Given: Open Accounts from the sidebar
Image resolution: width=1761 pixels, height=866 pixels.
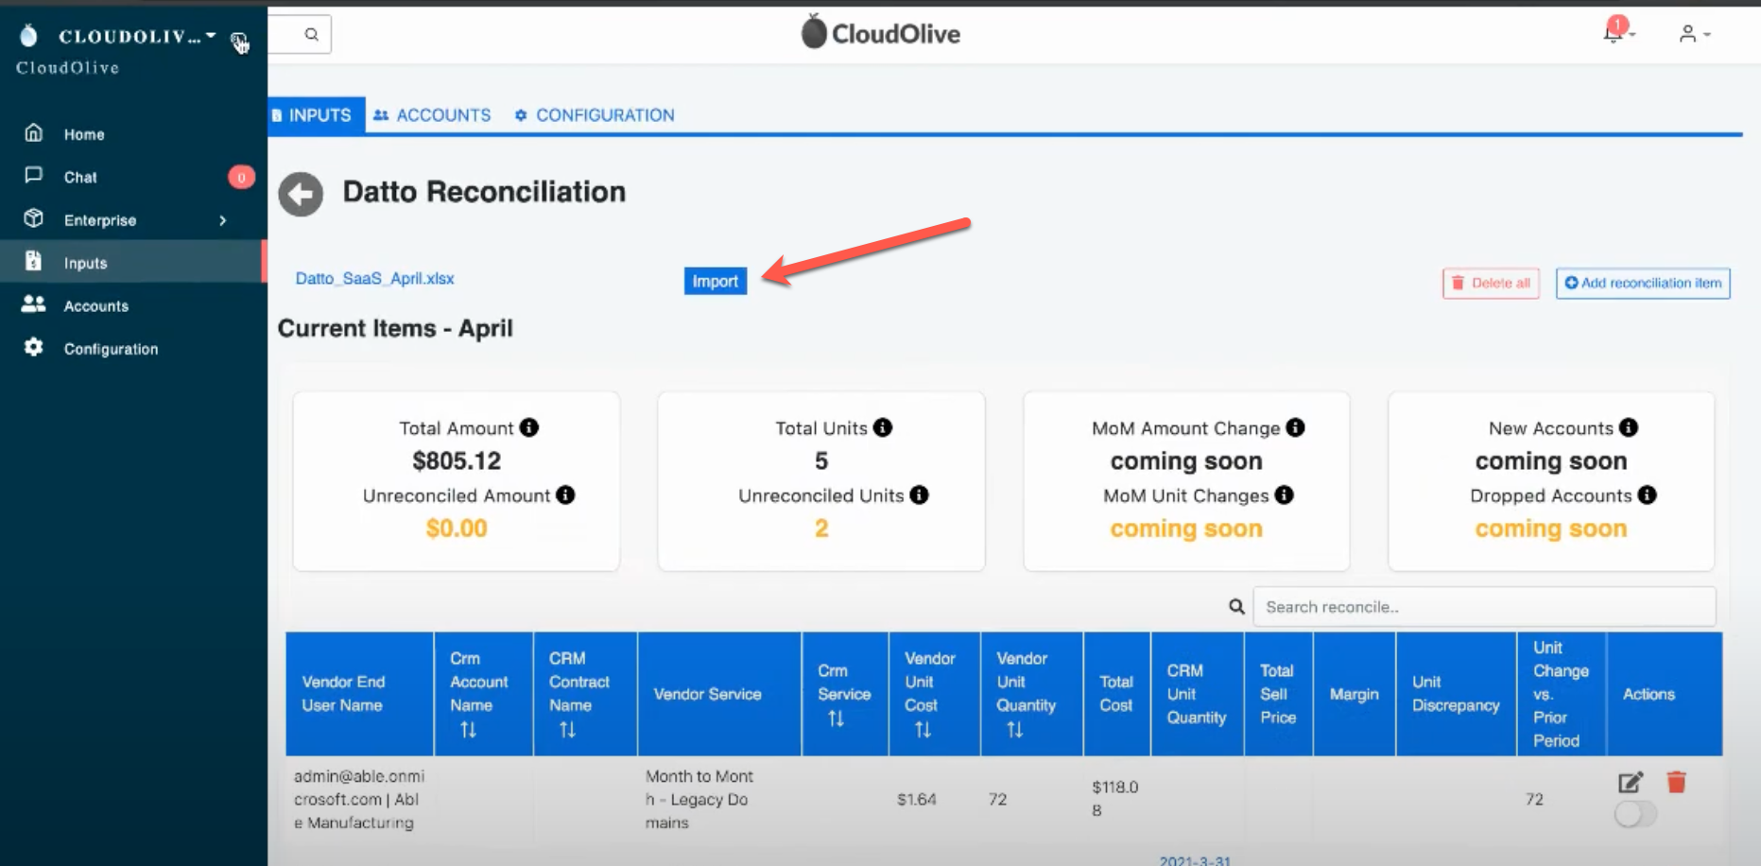Looking at the screenshot, I should coord(96,305).
